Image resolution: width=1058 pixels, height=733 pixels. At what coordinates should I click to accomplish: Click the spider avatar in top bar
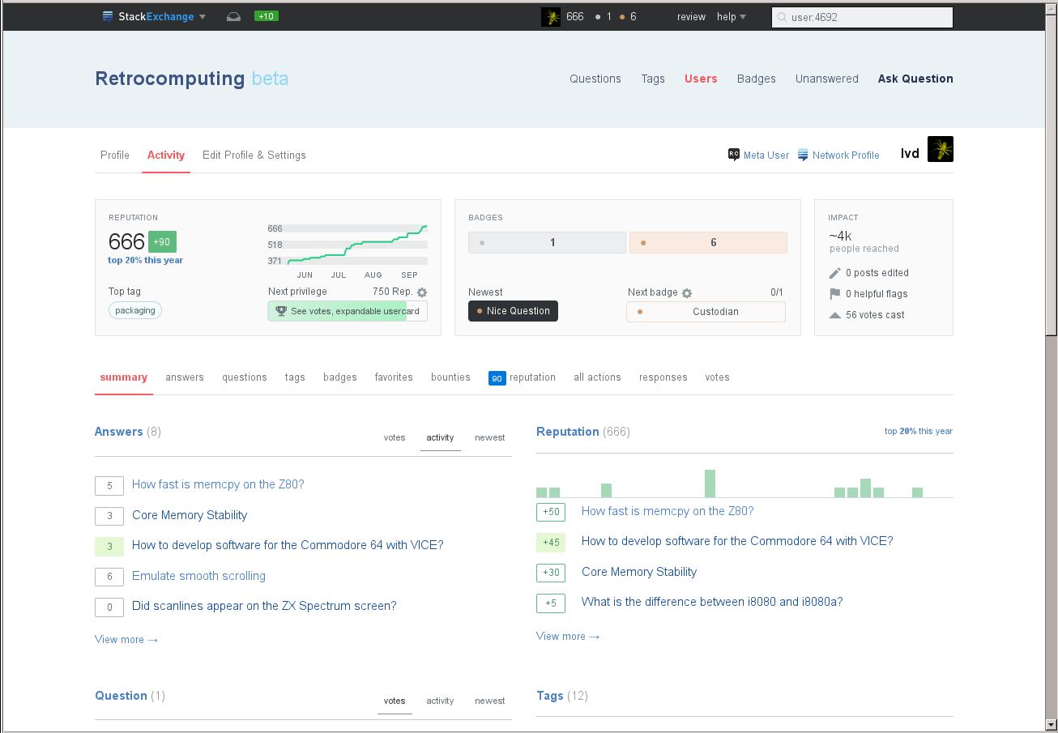pyautogui.click(x=551, y=17)
